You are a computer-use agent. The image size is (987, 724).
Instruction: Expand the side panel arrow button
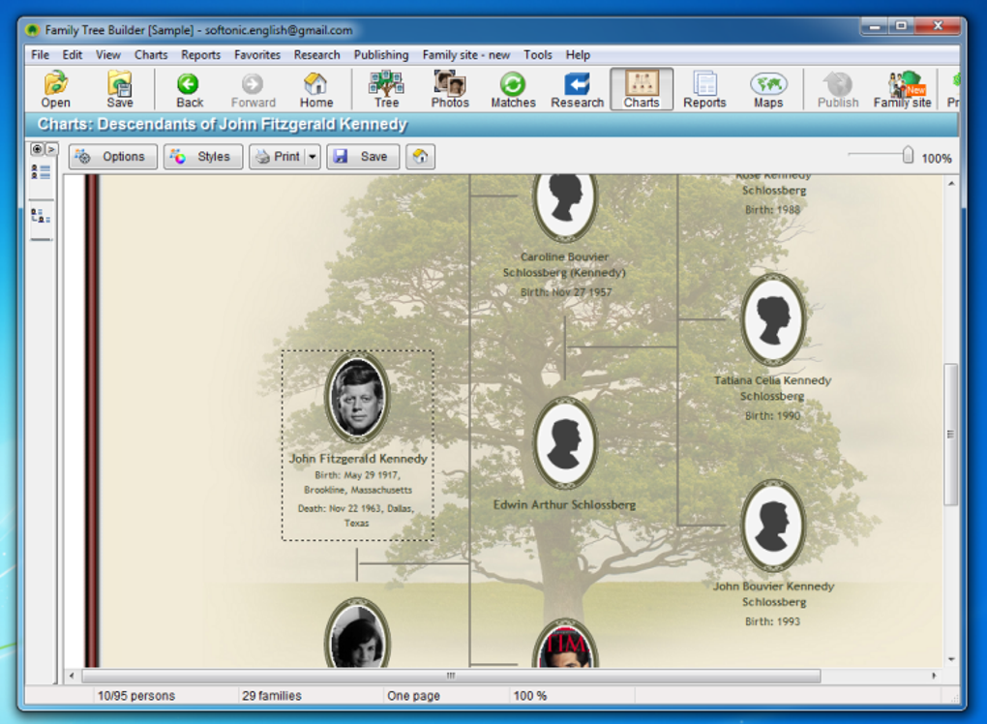(x=51, y=149)
